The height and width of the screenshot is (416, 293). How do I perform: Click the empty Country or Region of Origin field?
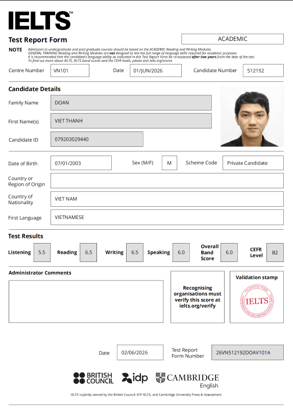click(x=167, y=181)
